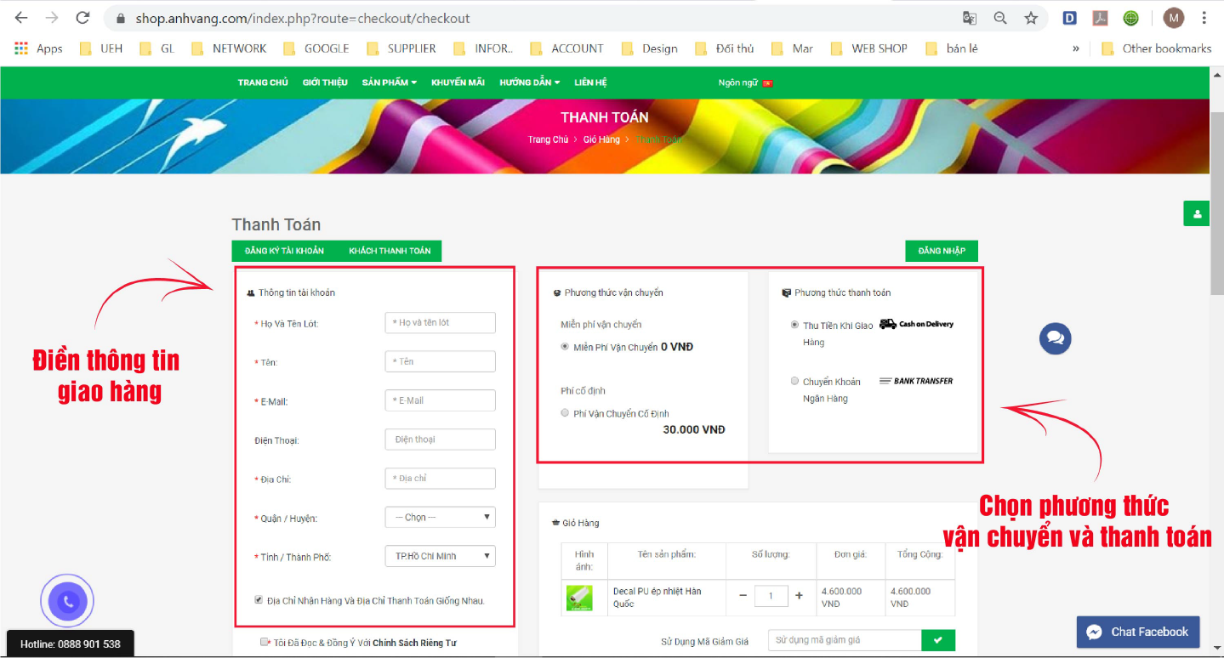This screenshot has width=1224, height=658.
Task: Select Phí Vận Chuyển Cố Định shipping option
Action: (x=565, y=413)
